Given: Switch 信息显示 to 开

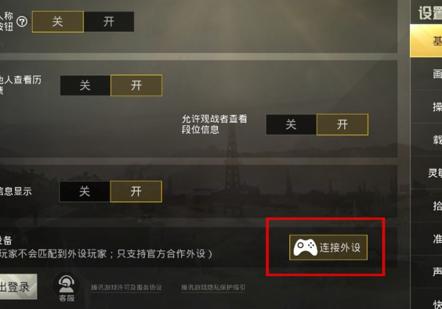Looking at the screenshot, I should [x=136, y=191].
